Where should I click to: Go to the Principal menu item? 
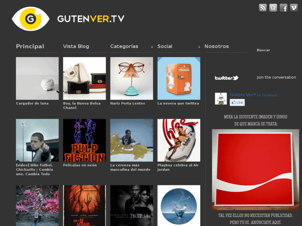tap(30, 46)
